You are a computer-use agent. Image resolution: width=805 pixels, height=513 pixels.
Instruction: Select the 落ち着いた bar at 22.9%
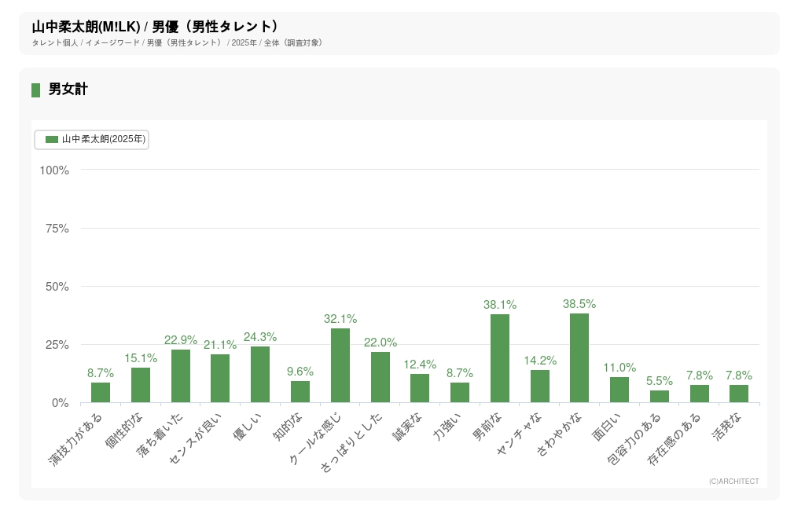click(181, 376)
